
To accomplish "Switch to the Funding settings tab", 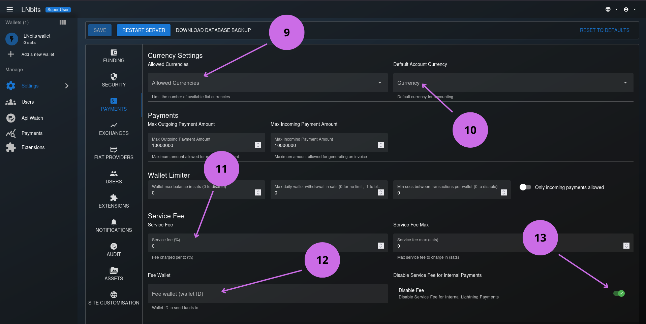I will [x=114, y=56].
